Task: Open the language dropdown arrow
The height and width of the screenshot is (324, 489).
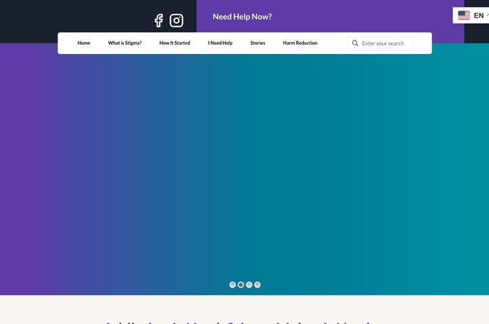Action: (x=487, y=16)
